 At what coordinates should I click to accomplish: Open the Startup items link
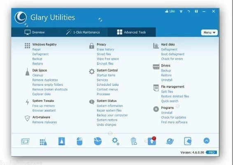[106, 75]
